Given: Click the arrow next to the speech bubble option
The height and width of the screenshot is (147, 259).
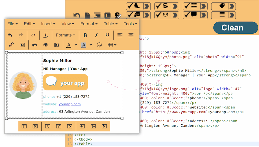Looking at the screenshot, I should click(204, 15).
